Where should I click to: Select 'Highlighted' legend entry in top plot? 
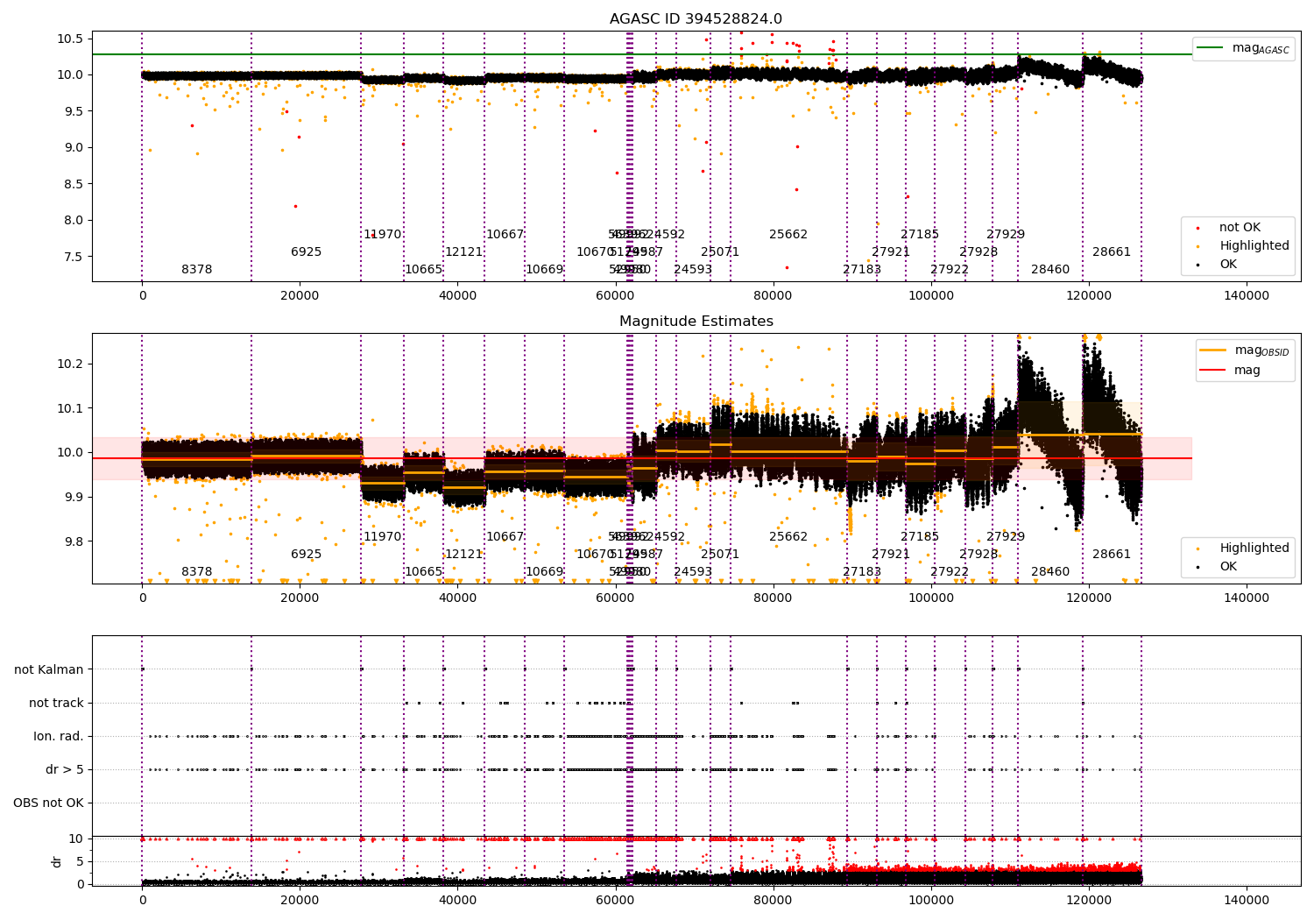[1254, 246]
